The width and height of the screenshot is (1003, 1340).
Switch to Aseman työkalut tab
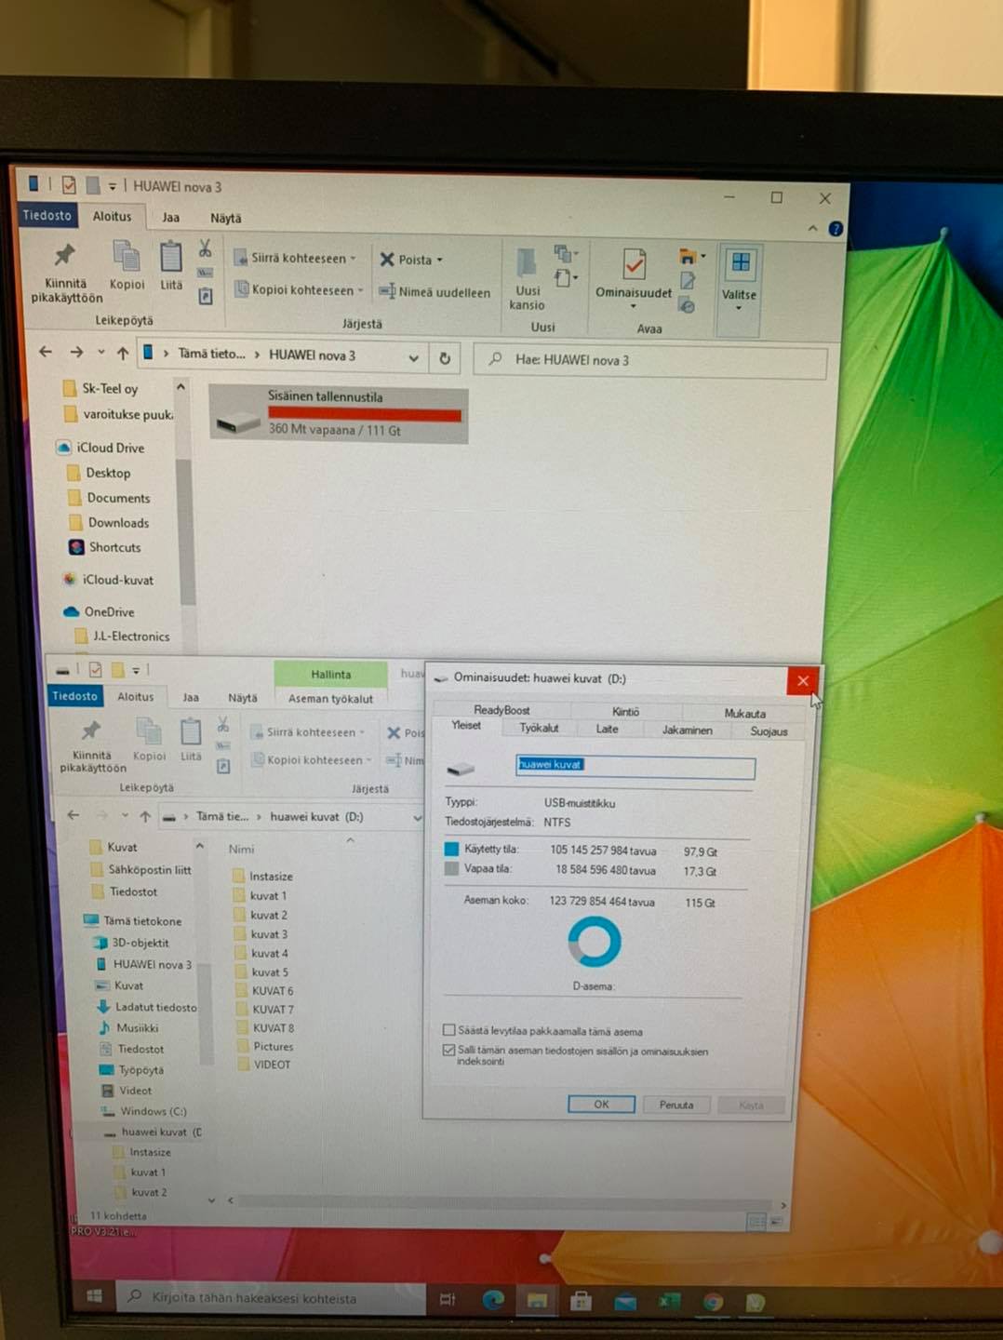pos(330,698)
